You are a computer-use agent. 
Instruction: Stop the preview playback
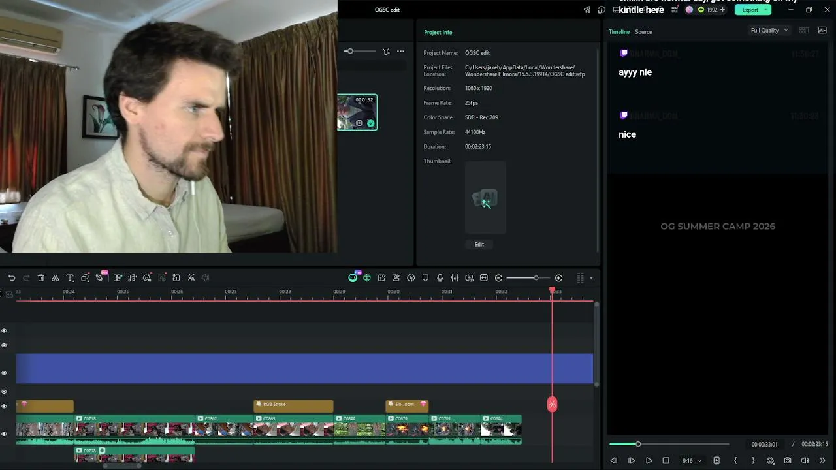(x=666, y=461)
